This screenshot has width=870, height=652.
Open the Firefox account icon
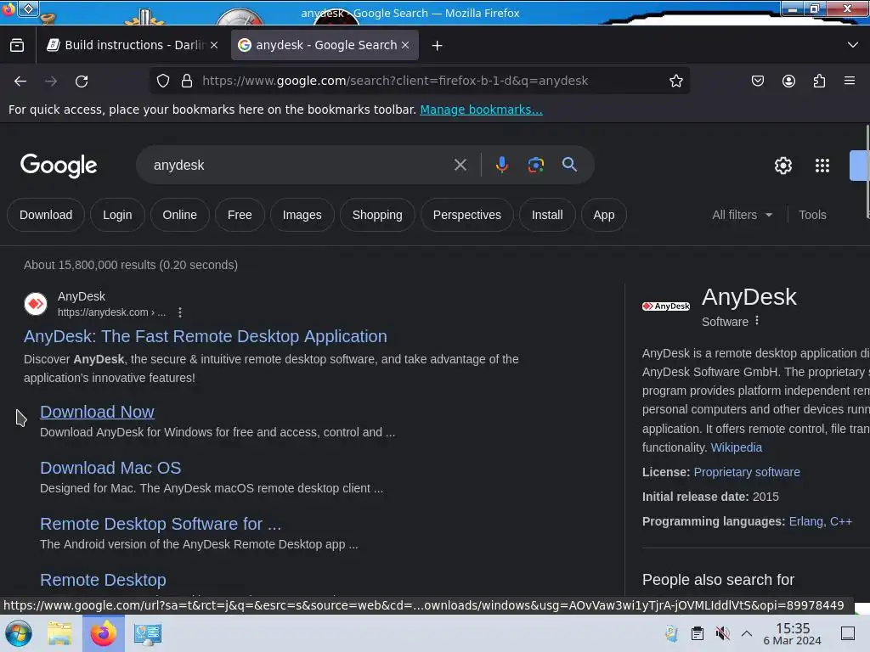coord(788,81)
